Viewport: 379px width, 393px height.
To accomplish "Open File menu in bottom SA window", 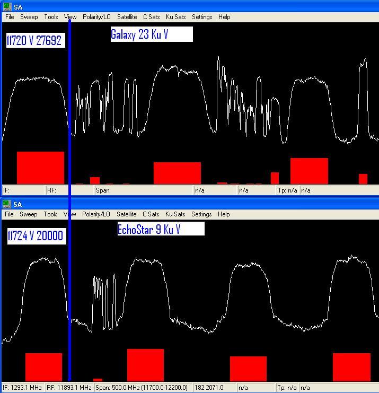I will [9, 214].
